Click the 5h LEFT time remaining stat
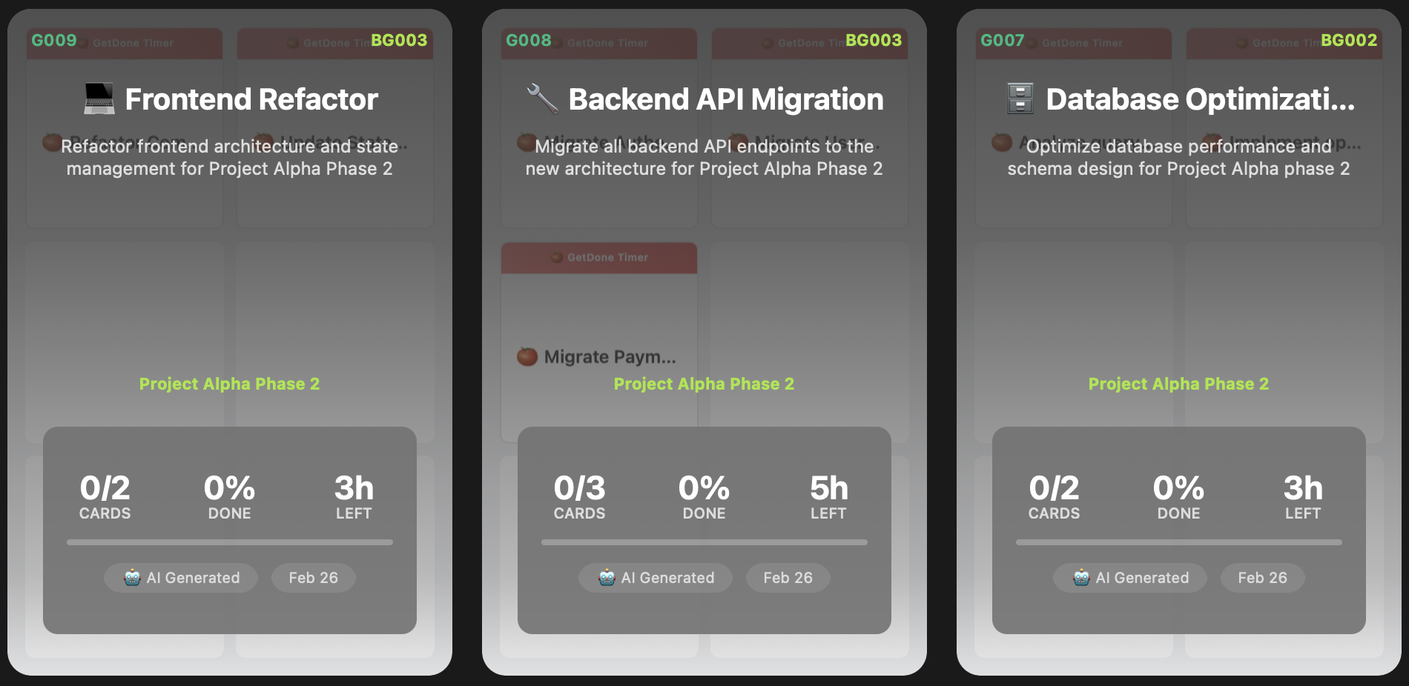This screenshot has height=686, width=1409. pos(828,497)
